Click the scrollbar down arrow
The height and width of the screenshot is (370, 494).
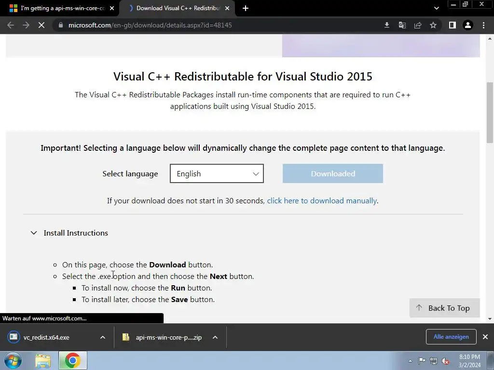coord(490,319)
